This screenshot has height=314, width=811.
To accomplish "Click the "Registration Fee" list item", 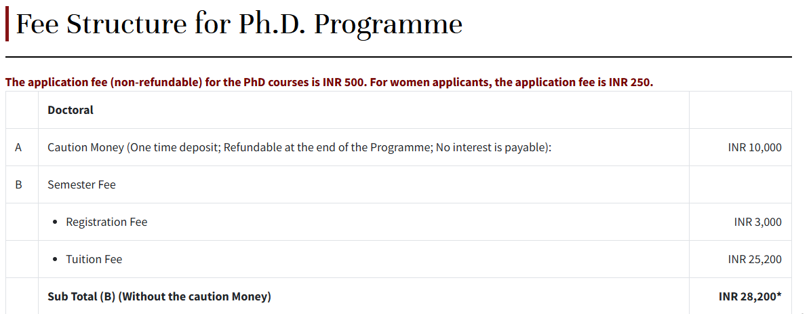I will tap(106, 222).
